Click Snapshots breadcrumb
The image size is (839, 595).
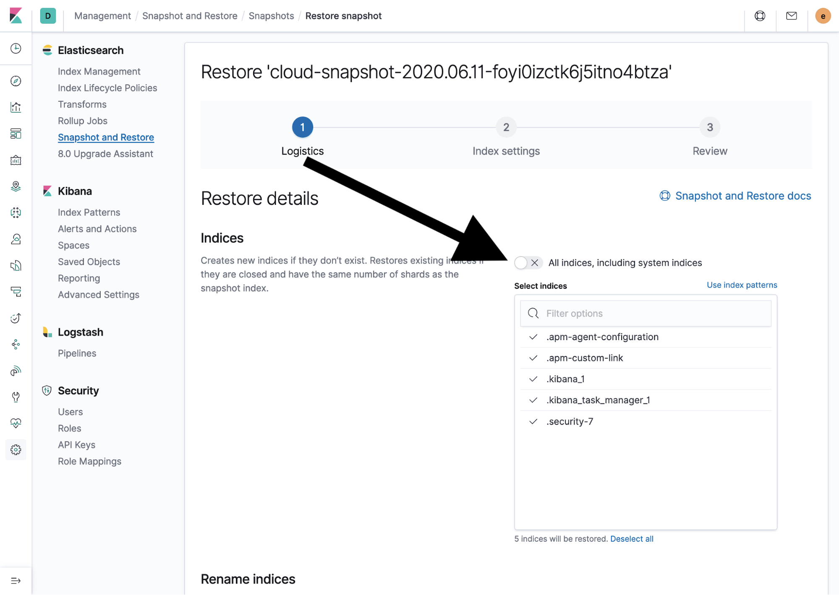[271, 16]
